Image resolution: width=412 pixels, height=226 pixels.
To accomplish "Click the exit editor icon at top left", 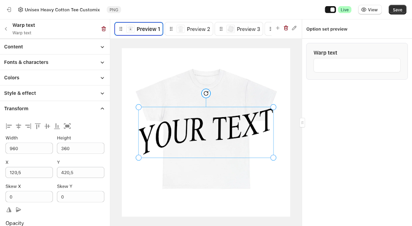I will pos(9,10).
